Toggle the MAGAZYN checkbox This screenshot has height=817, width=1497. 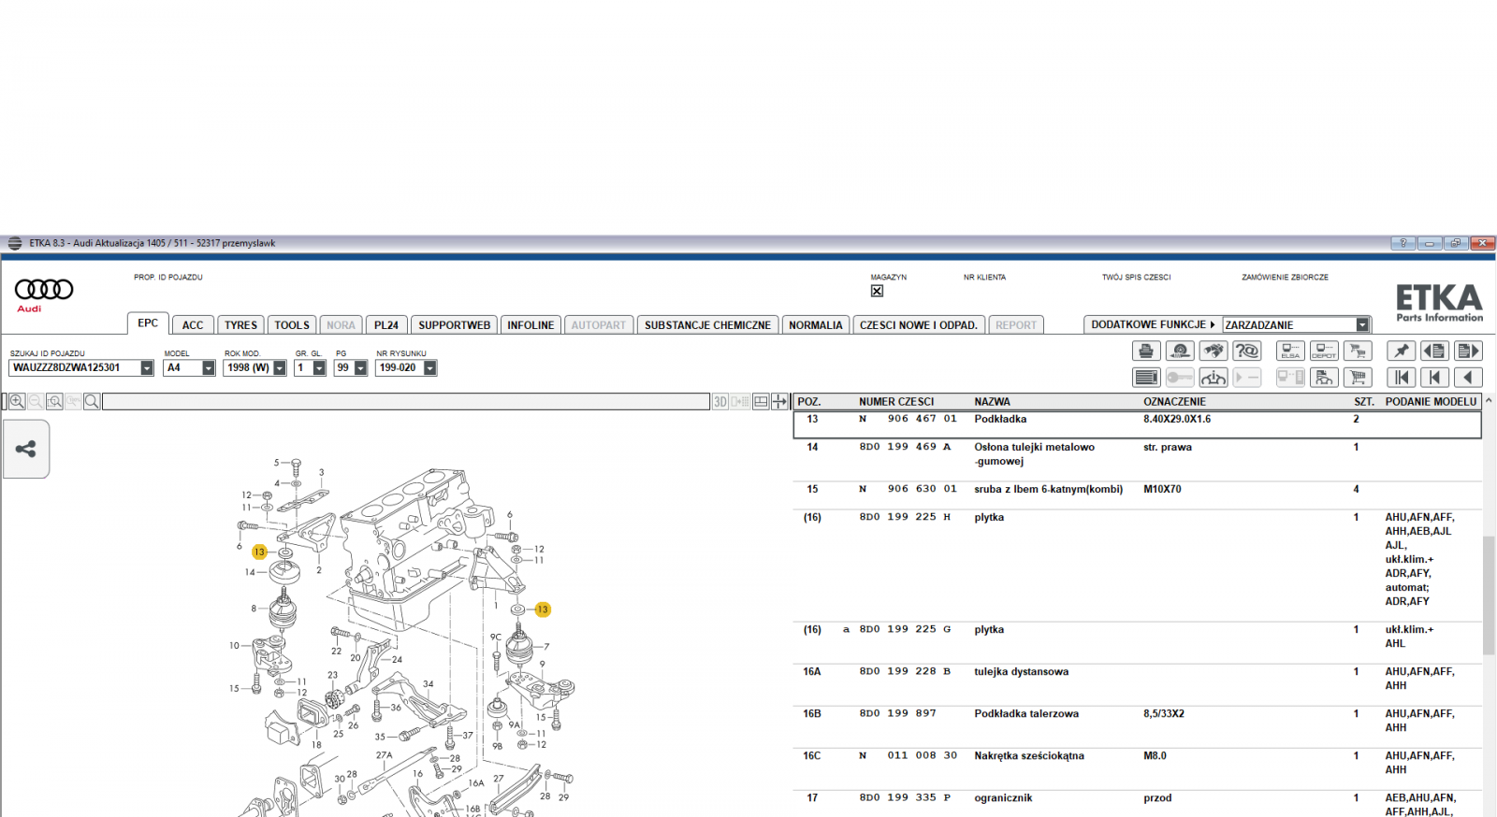point(877,291)
